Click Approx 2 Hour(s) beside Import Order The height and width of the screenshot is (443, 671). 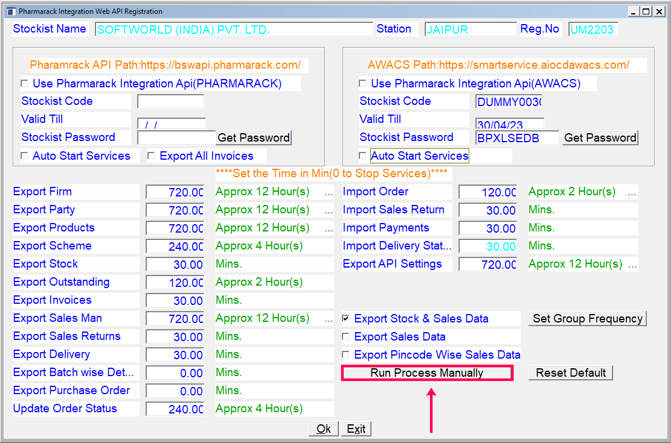click(x=572, y=192)
